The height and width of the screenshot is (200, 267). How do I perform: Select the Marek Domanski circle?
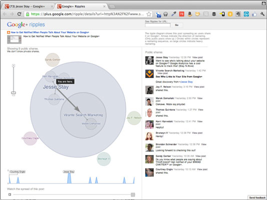click(x=91, y=123)
